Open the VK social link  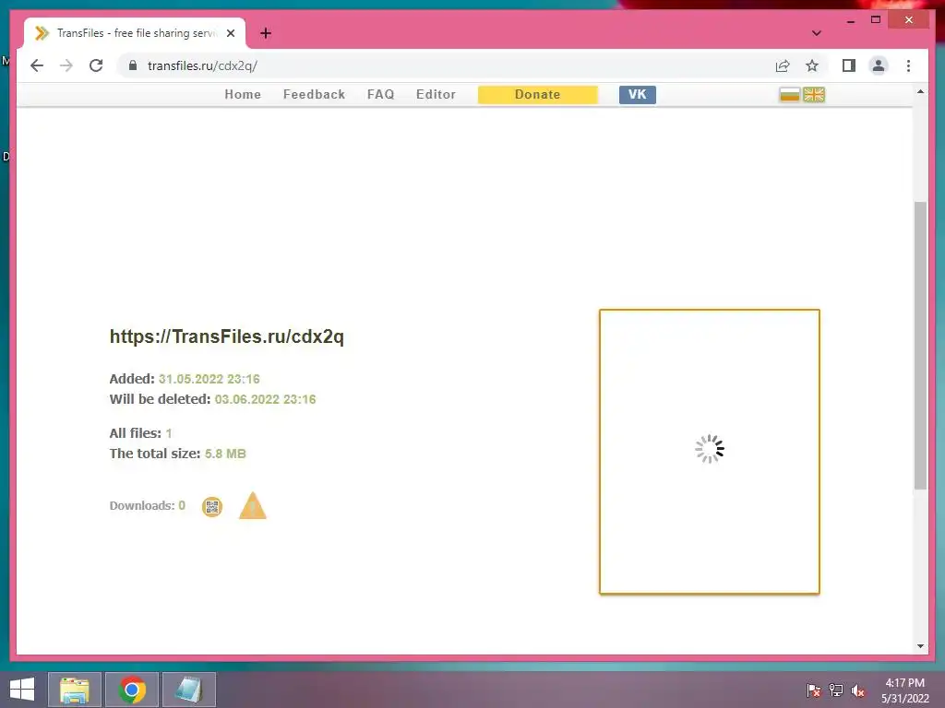tap(637, 95)
